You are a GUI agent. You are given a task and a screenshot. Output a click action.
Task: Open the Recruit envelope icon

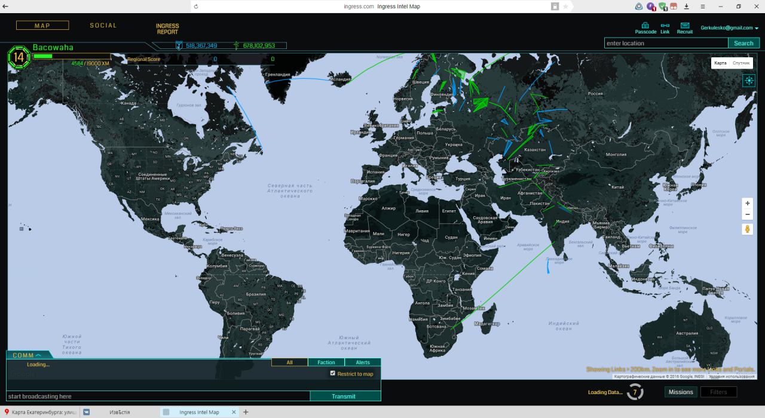point(685,26)
